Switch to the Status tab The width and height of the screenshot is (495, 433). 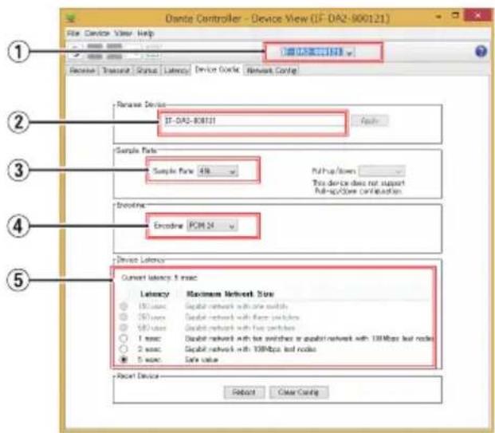coord(147,70)
